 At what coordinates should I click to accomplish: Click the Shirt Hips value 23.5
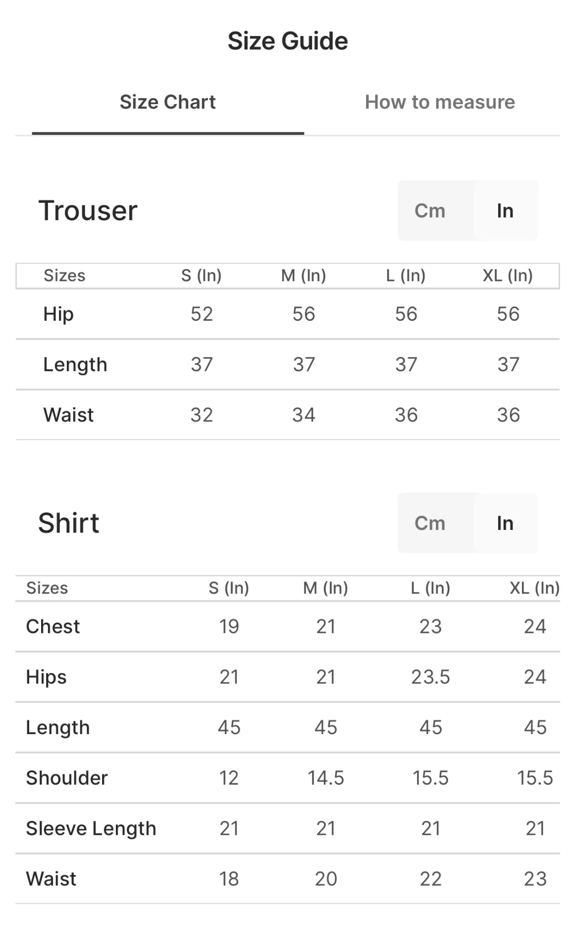click(x=430, y=677)
